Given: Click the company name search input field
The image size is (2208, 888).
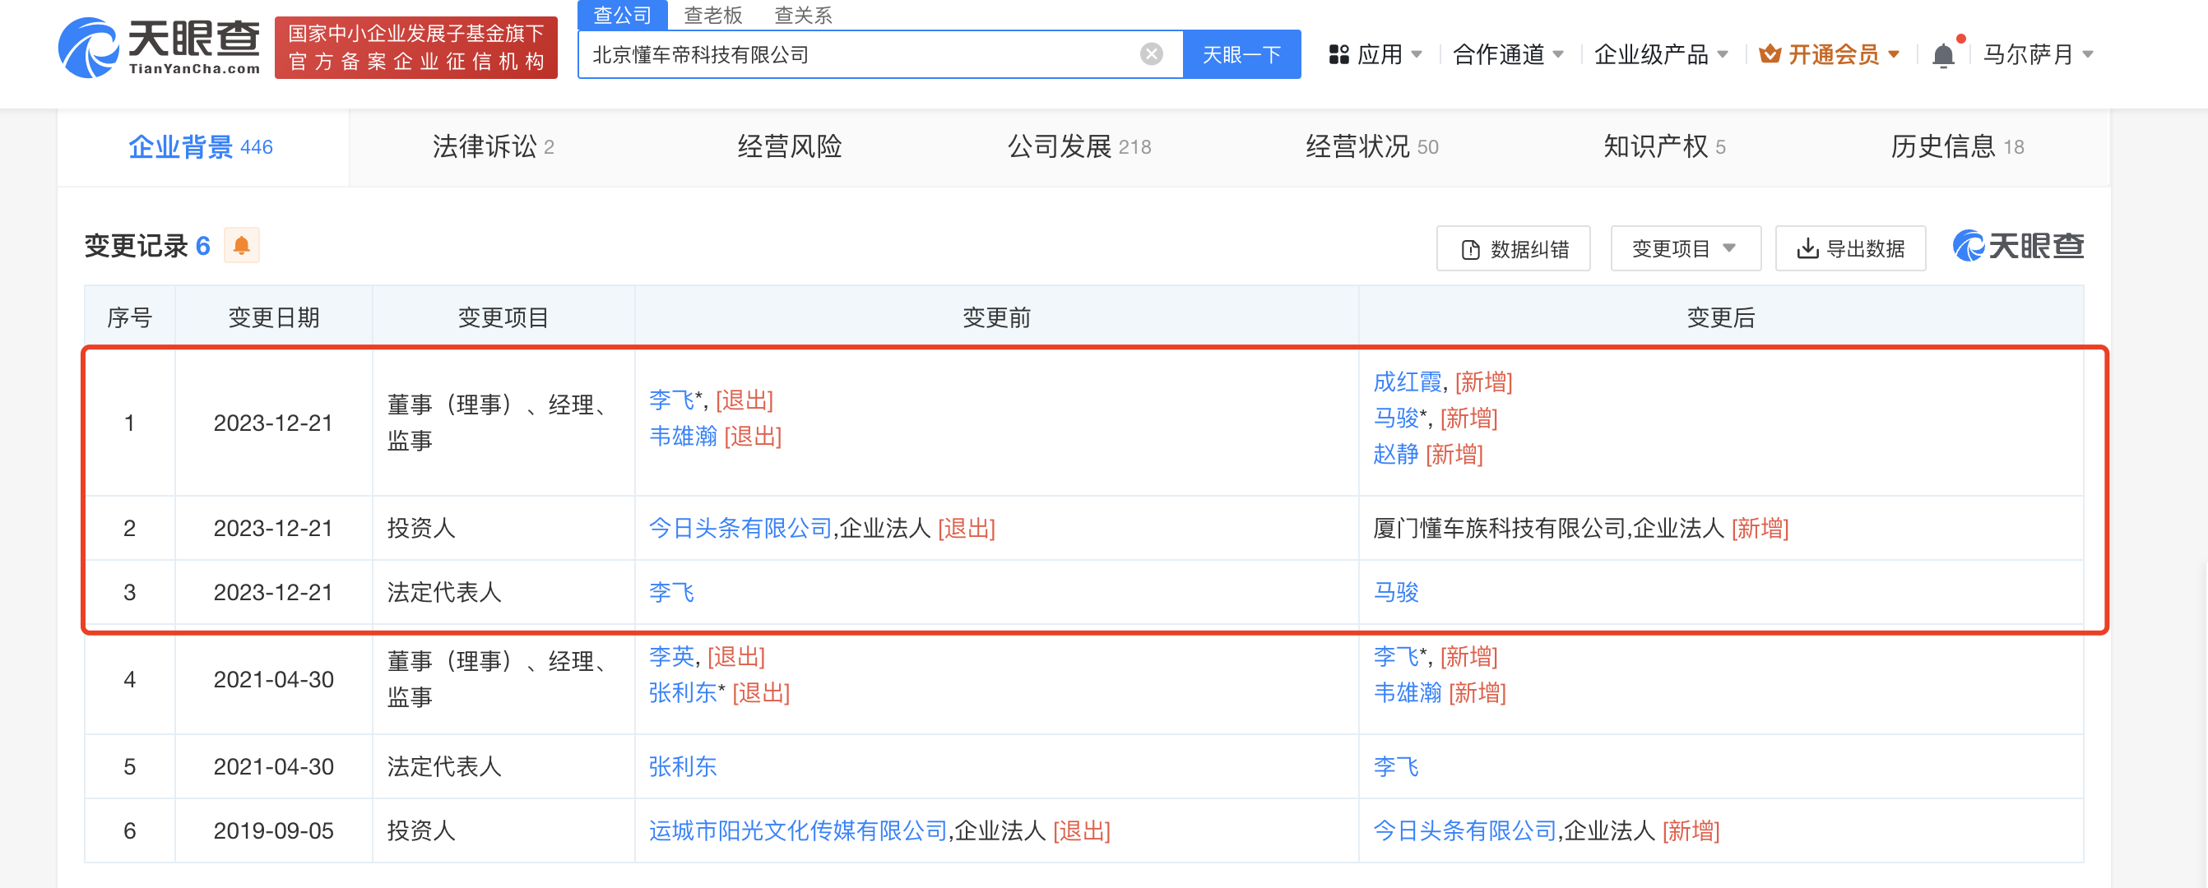Looking at the screenshot, I should pyautogui.click(x=857, y=55).
